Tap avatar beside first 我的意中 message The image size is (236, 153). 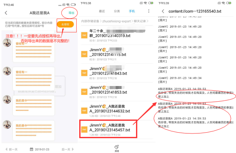point(7,100)
